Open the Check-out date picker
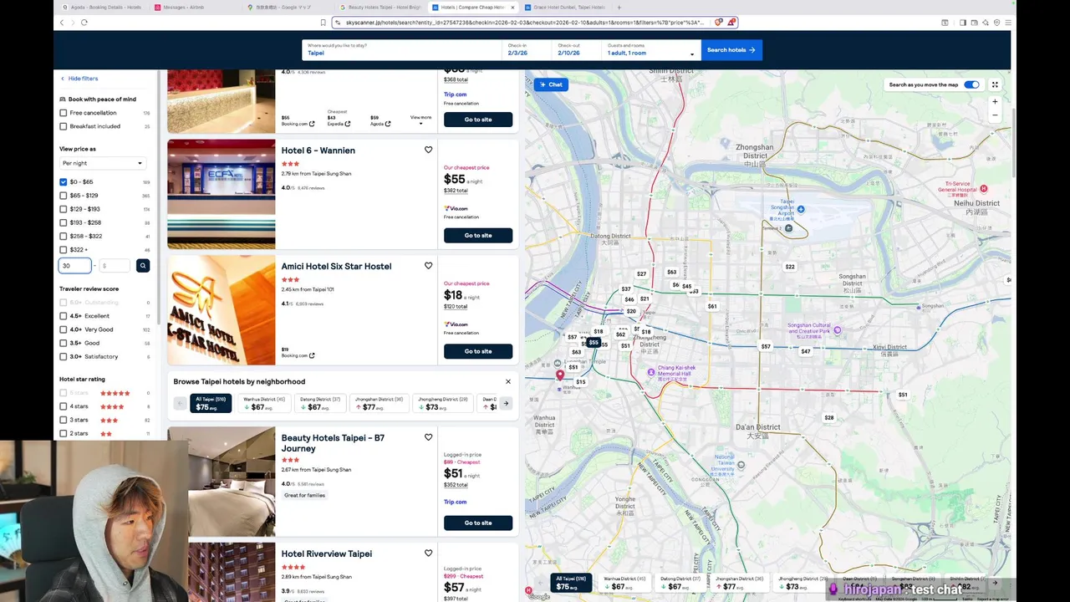The width and height of the screenshot is (1070, 602). [x=578, y=49]
